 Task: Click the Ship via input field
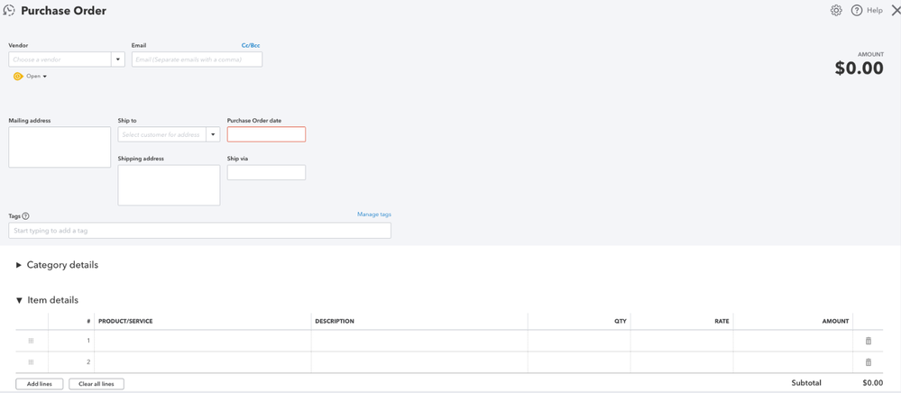(267, 172)
